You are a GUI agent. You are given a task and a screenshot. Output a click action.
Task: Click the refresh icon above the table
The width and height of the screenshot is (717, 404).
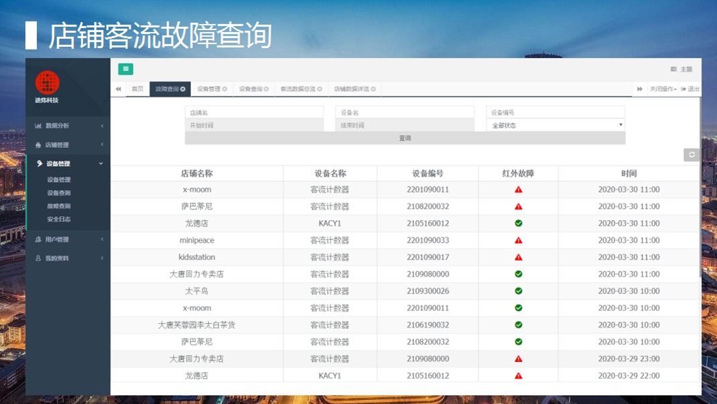click(x=692, y=155)
